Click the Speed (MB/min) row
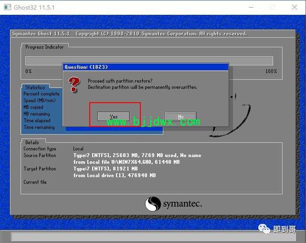Image resolution: width=306 pixels, height=243 pixels. click(x=40, y=101)
